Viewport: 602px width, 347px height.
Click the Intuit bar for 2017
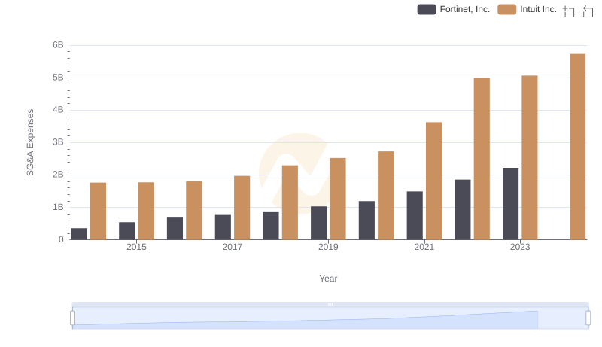[x=242, y=208]
